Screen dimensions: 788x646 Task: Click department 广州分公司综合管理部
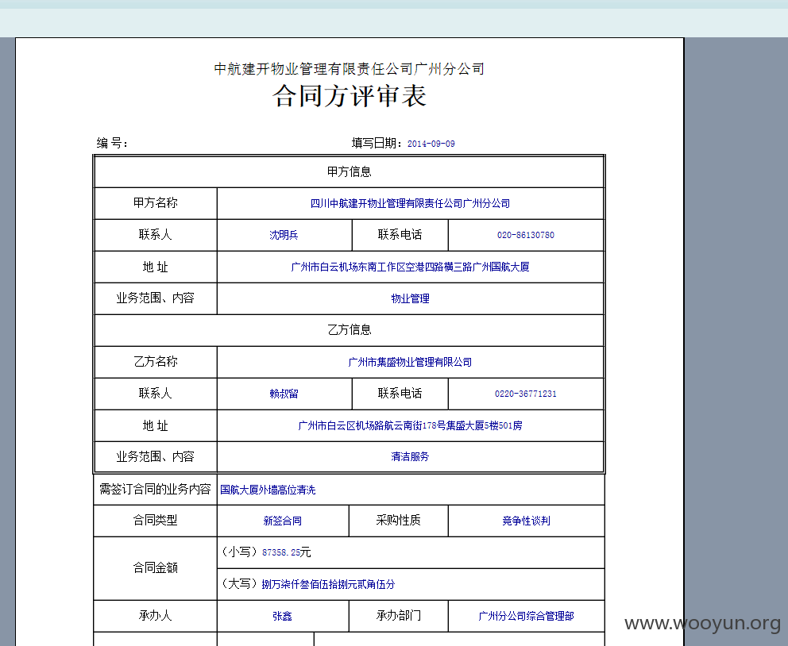(526, 616)
